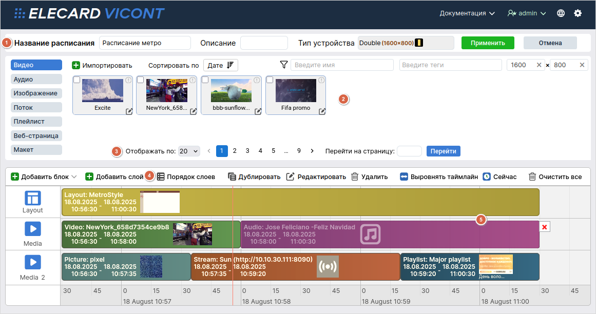This screenshot has width=596, height=314.
Task: Align the timeline with Выровнять таймлайн
Action: coord(439,176)
